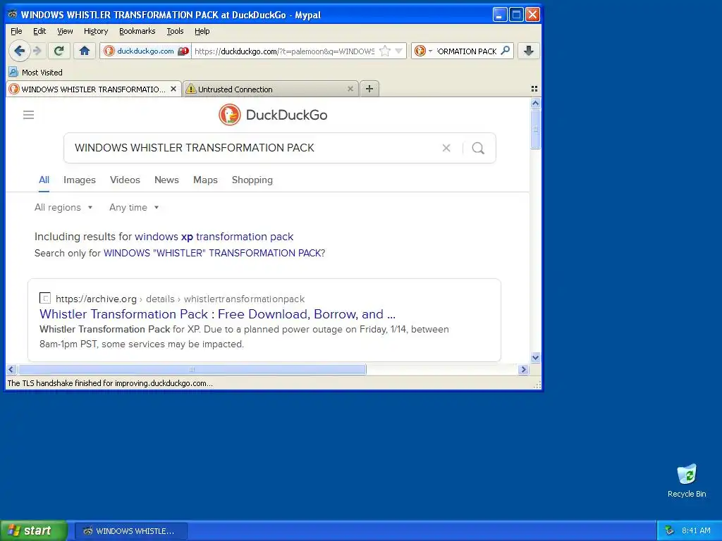This screenshot has height=541, width=722.
Task: Switch to Images results
Action: tap(80, 180)
